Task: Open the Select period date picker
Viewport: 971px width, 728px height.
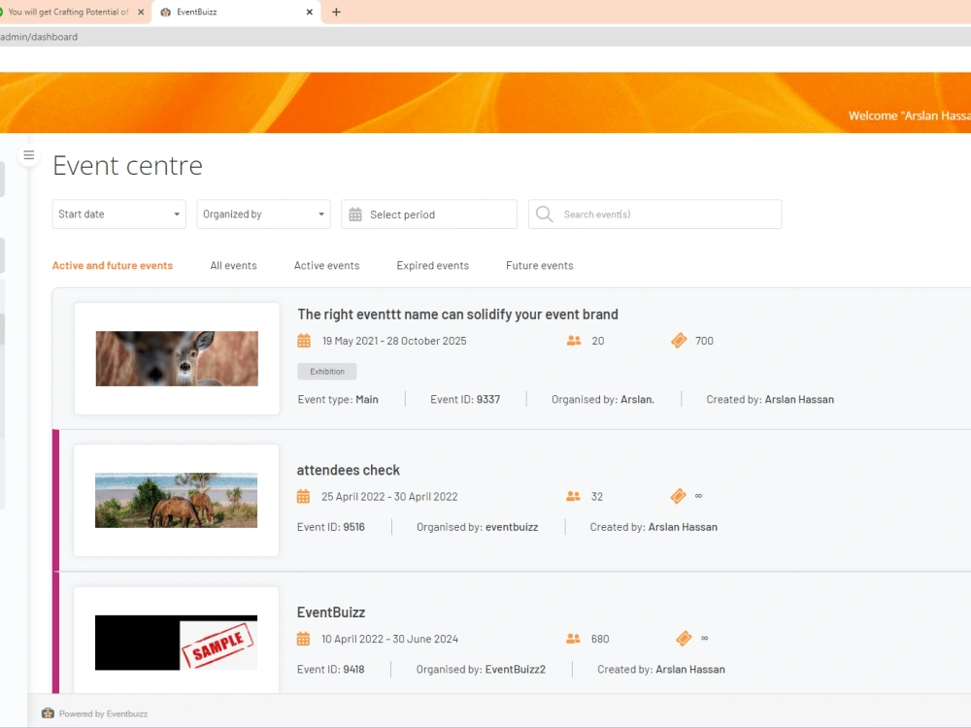Action: click(x=429, y=215)
